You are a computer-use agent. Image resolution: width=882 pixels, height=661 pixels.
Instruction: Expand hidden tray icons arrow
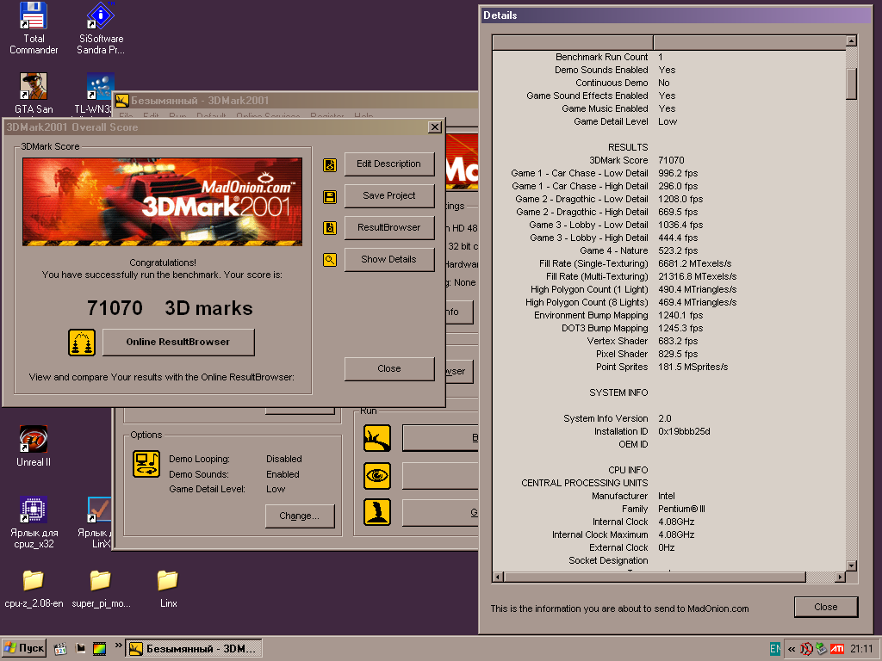pyautogui.click(x=792, y=649)
